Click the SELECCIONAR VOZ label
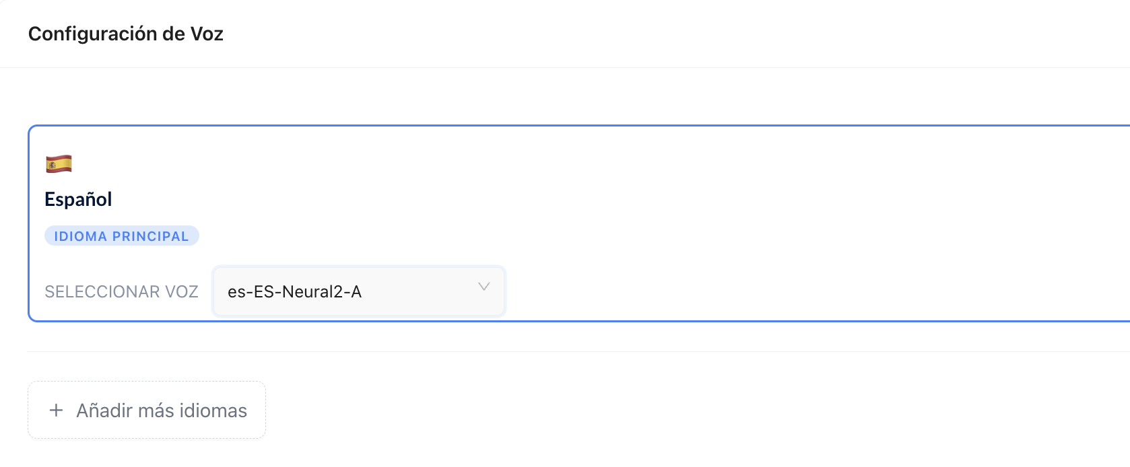 121,292
